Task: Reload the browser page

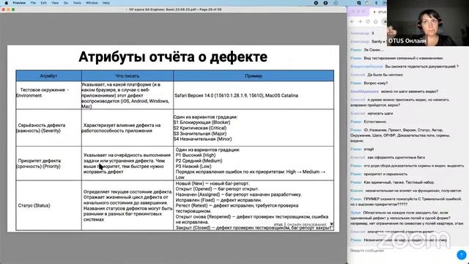Action: tap(368, 21)
